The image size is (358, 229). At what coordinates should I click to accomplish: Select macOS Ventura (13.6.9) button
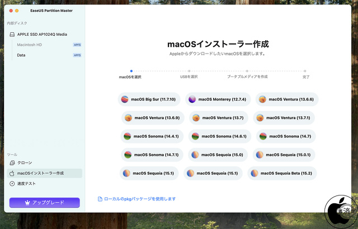click(x=153, y=118)
